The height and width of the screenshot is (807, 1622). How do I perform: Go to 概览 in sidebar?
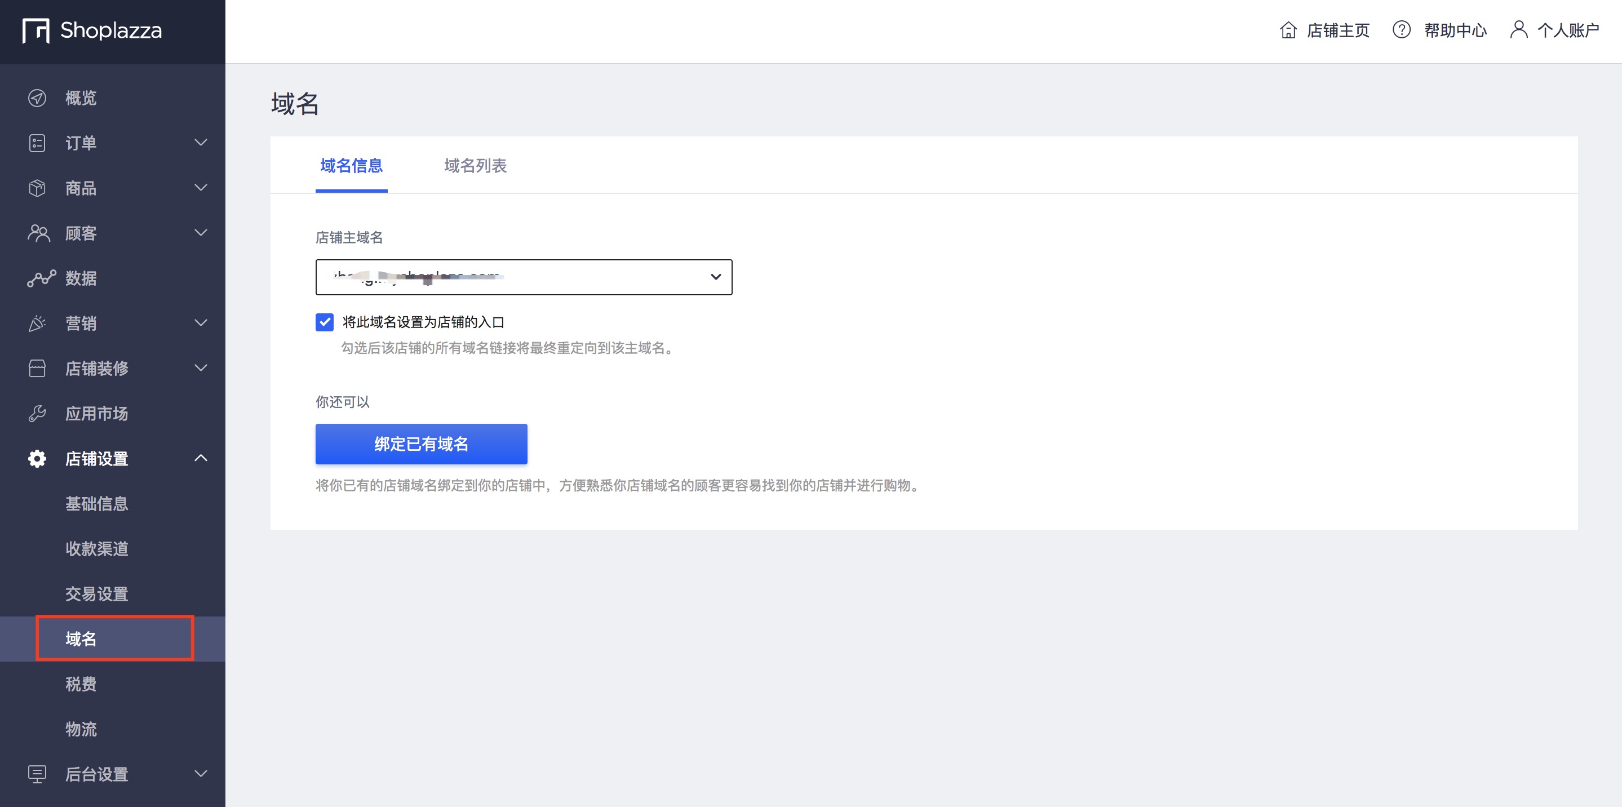click(81, 98)
